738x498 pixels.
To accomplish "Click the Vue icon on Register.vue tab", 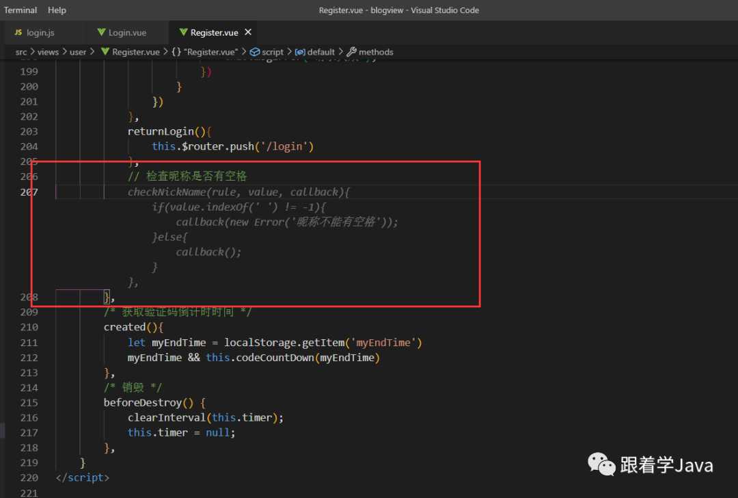I will pos(182,32).
